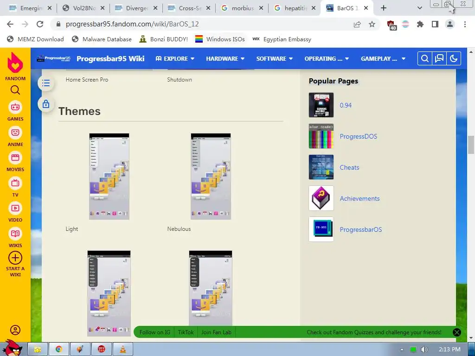Go back to the previous page
Viewport: 475px width, 356px height.
(10, 24)
